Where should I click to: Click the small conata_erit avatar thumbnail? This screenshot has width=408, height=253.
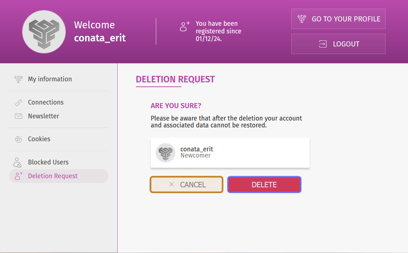click(166, 152)
